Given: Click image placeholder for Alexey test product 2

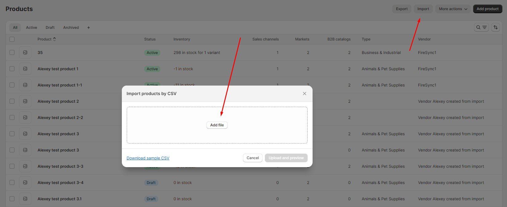Looking at the screenshot, I should tap(25, 101).
